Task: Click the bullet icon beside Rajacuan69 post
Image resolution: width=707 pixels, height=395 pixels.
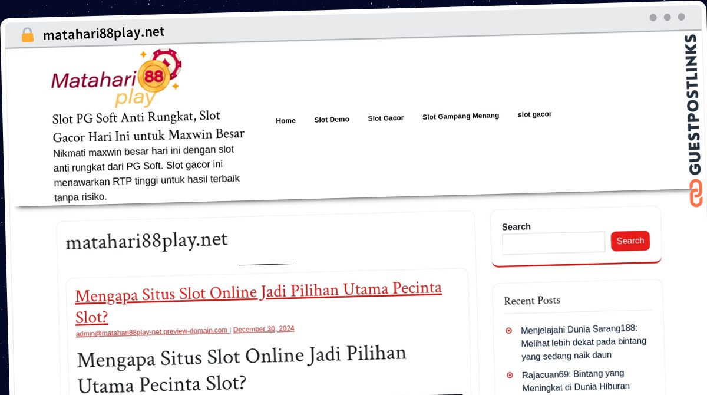Action: click(510, 375)
